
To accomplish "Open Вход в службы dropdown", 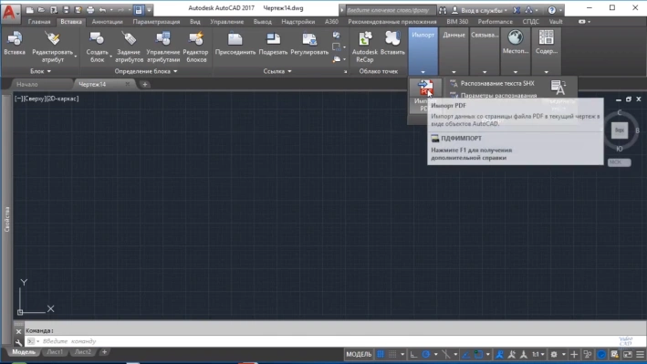I will point(479,10).
